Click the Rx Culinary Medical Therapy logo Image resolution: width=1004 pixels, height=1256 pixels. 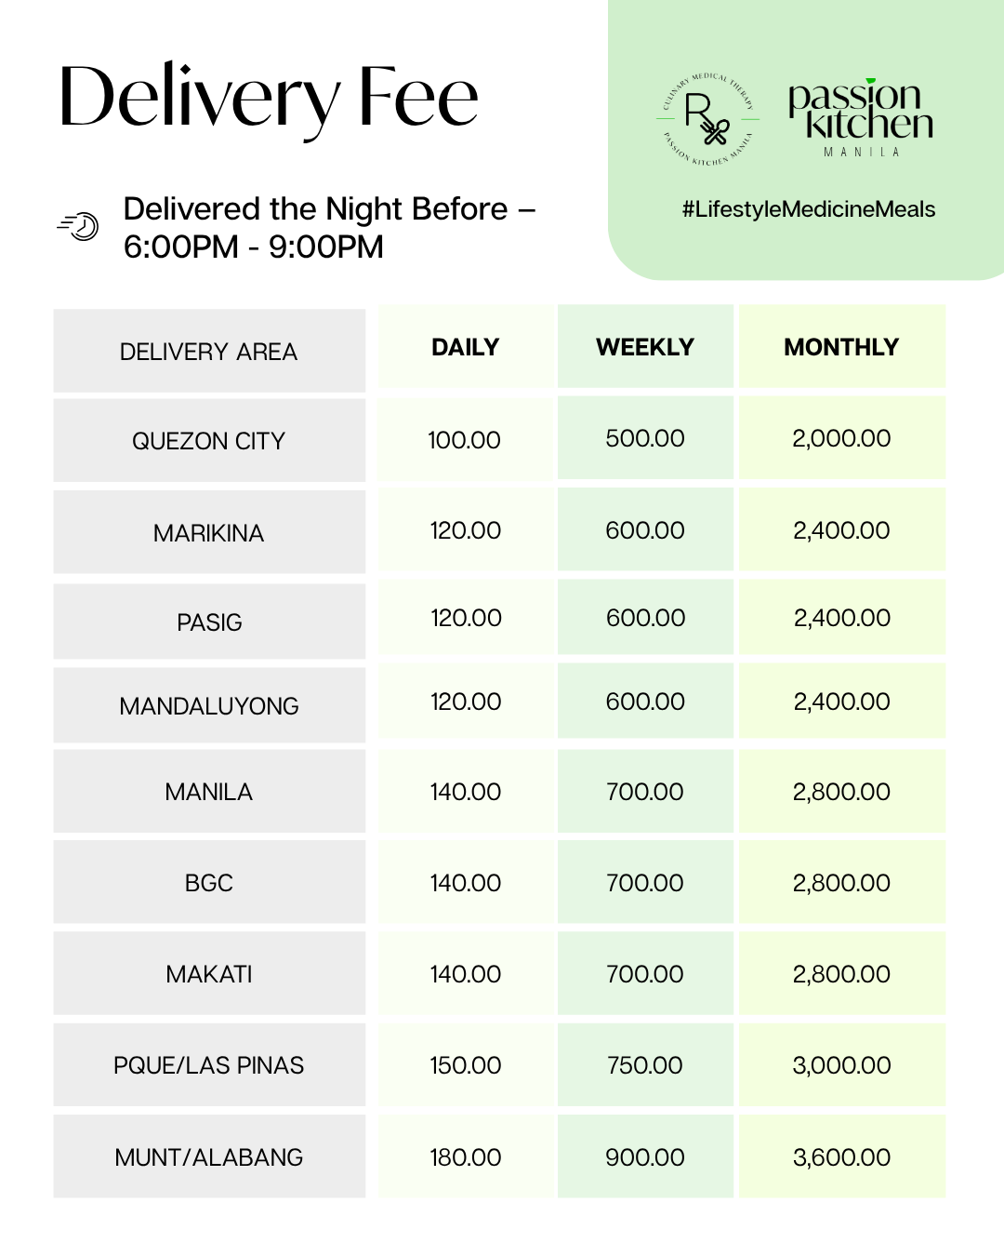(707, 120)
